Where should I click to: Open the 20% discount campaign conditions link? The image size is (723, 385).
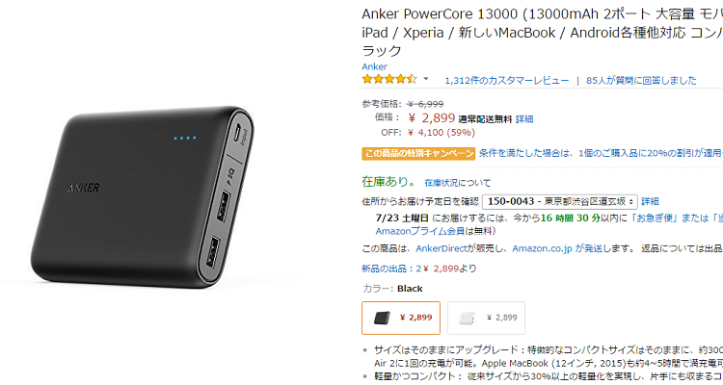[x=601, y=153]
